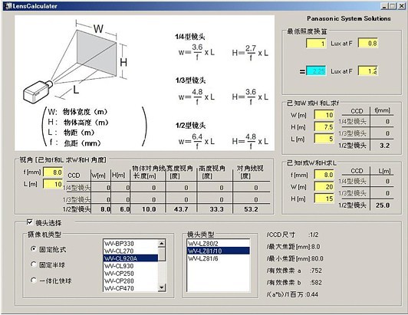Select the 固定枪式 radio button

(x=34, y=249)
